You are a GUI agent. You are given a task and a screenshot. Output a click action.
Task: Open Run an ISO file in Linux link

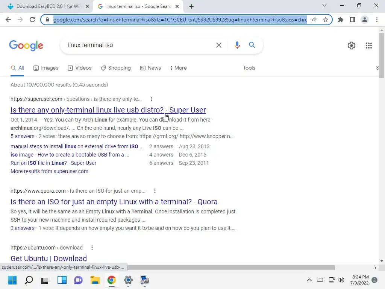point(53,163)
